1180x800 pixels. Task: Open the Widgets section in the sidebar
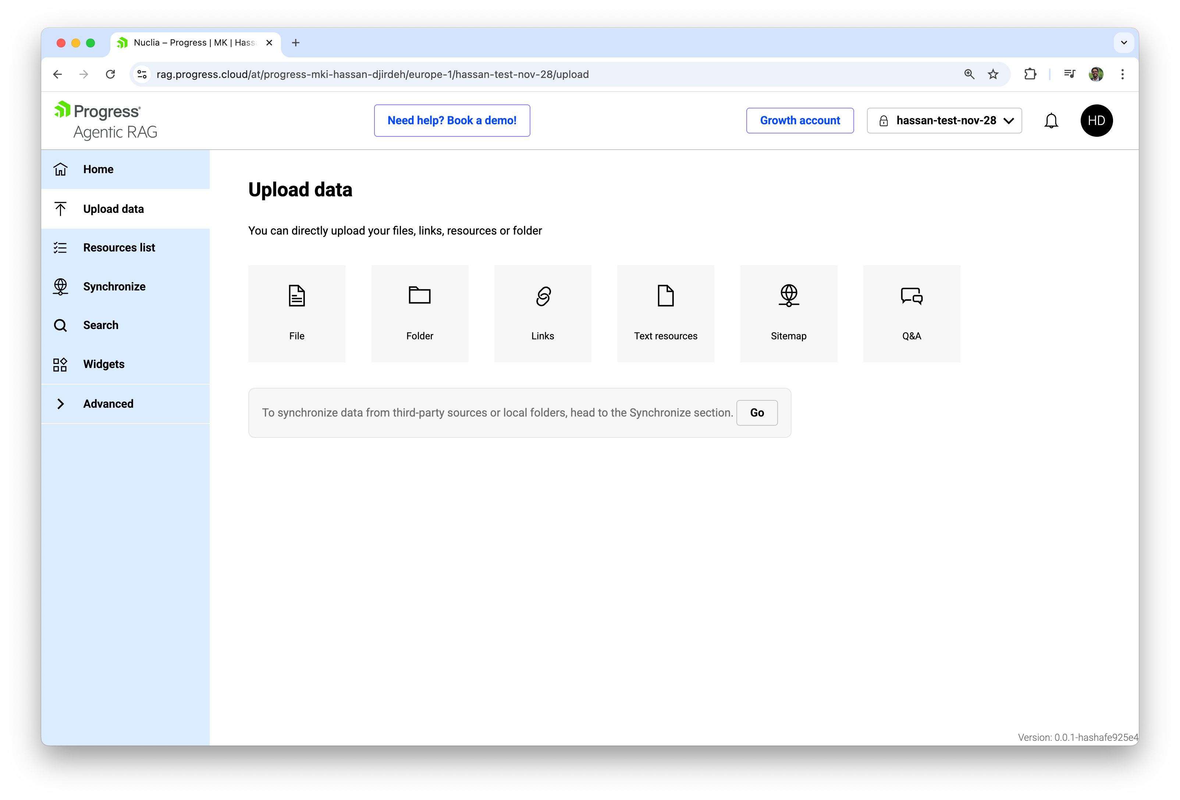103,364
